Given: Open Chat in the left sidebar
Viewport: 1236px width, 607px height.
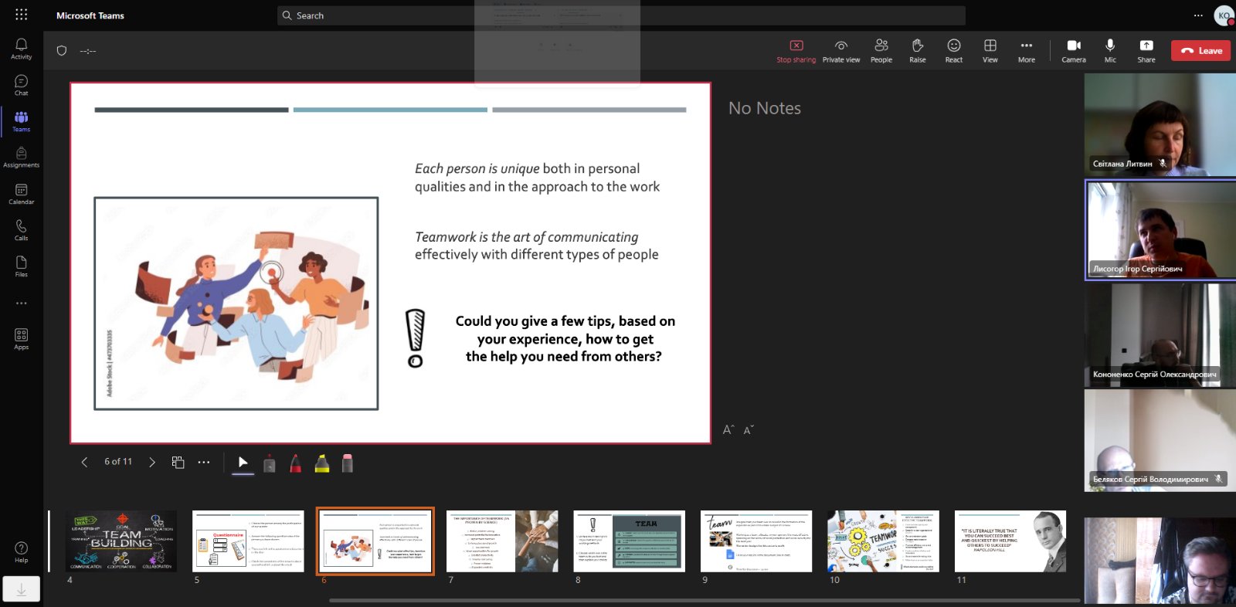Looking at the screenshot, I should [21, 85].
